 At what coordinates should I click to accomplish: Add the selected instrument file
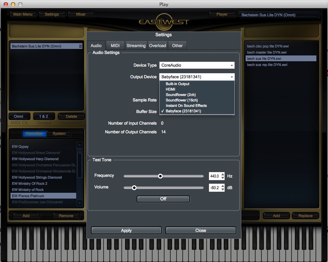pos(276,216)
